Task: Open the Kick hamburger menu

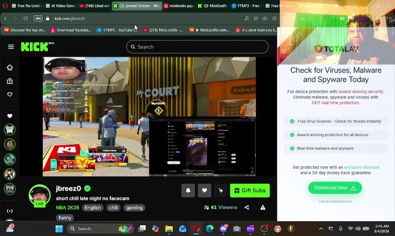Action: [11, 47]
